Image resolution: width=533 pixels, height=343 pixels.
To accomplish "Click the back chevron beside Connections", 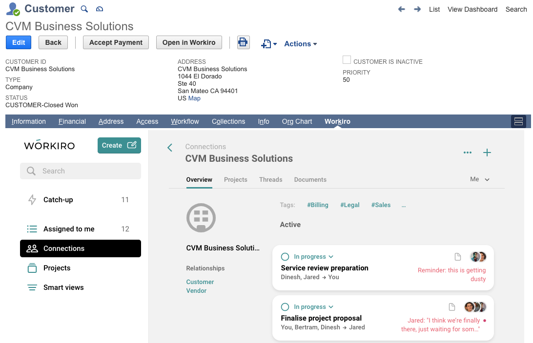I will coord(170,148).
